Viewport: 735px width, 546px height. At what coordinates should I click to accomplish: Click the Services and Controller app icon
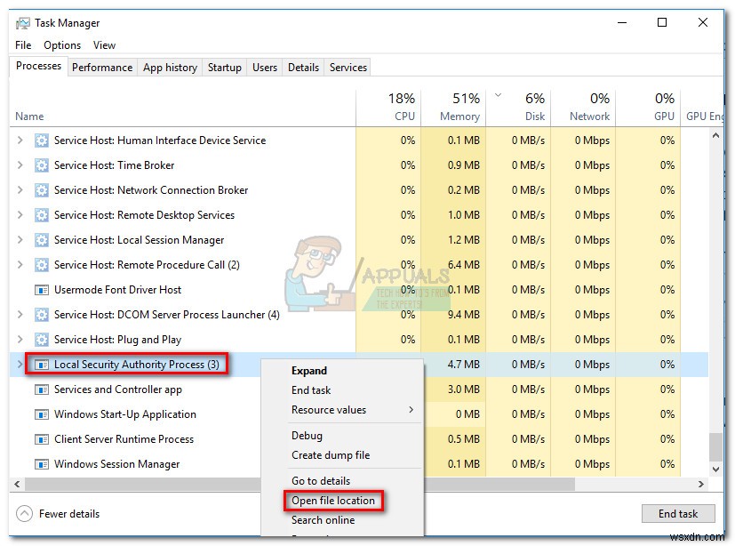point(42,389)
